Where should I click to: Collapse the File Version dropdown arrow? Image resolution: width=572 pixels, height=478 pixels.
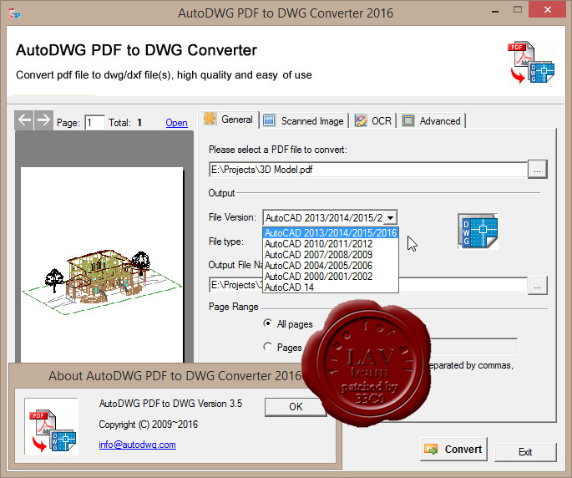click(390, 218)
